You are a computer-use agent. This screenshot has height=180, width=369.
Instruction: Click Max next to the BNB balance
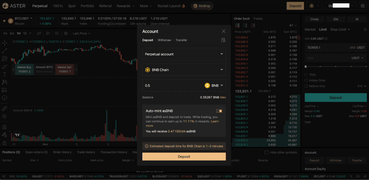(x=223, y=97)
